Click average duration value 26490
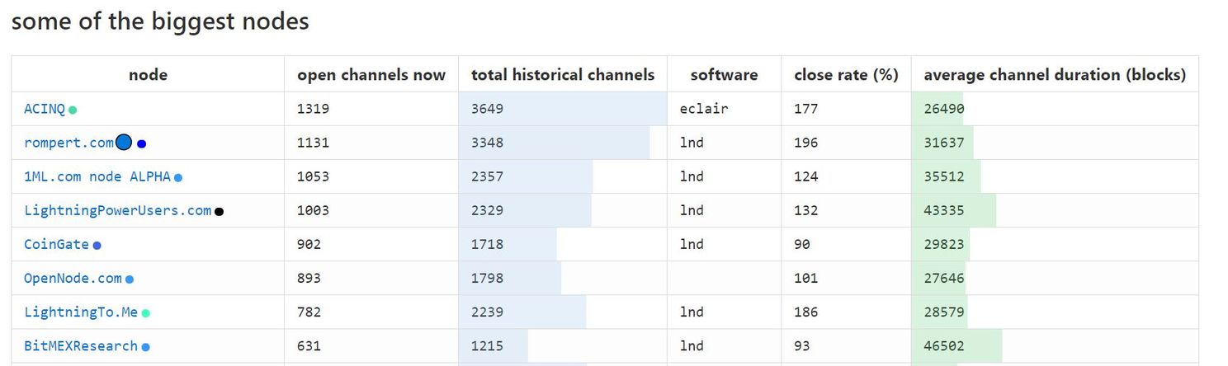Image resolution: width=1228 pixels, height=366 pixels. [943, 109]
